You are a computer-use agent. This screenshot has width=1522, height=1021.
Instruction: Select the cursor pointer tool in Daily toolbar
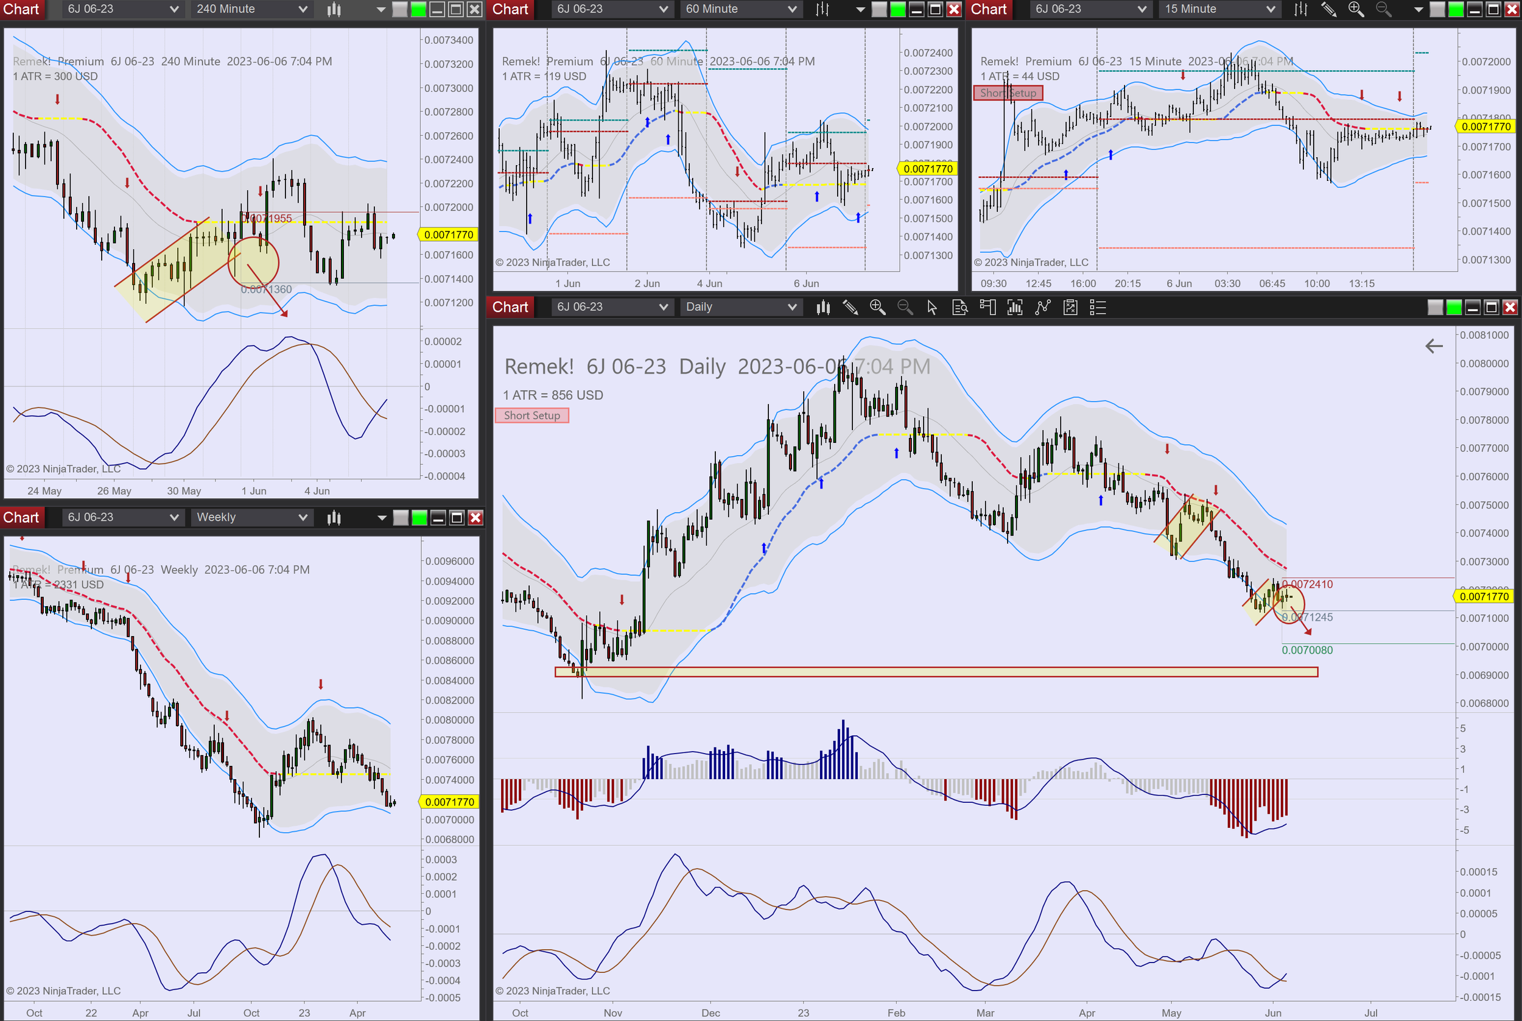pyautogui.click(x=932, y=308)
